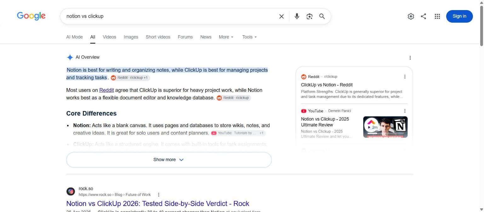Open three-dot menu for Reddit source card
The width and height of the screenshot is (484, 212).
click(x=405, y=77)
